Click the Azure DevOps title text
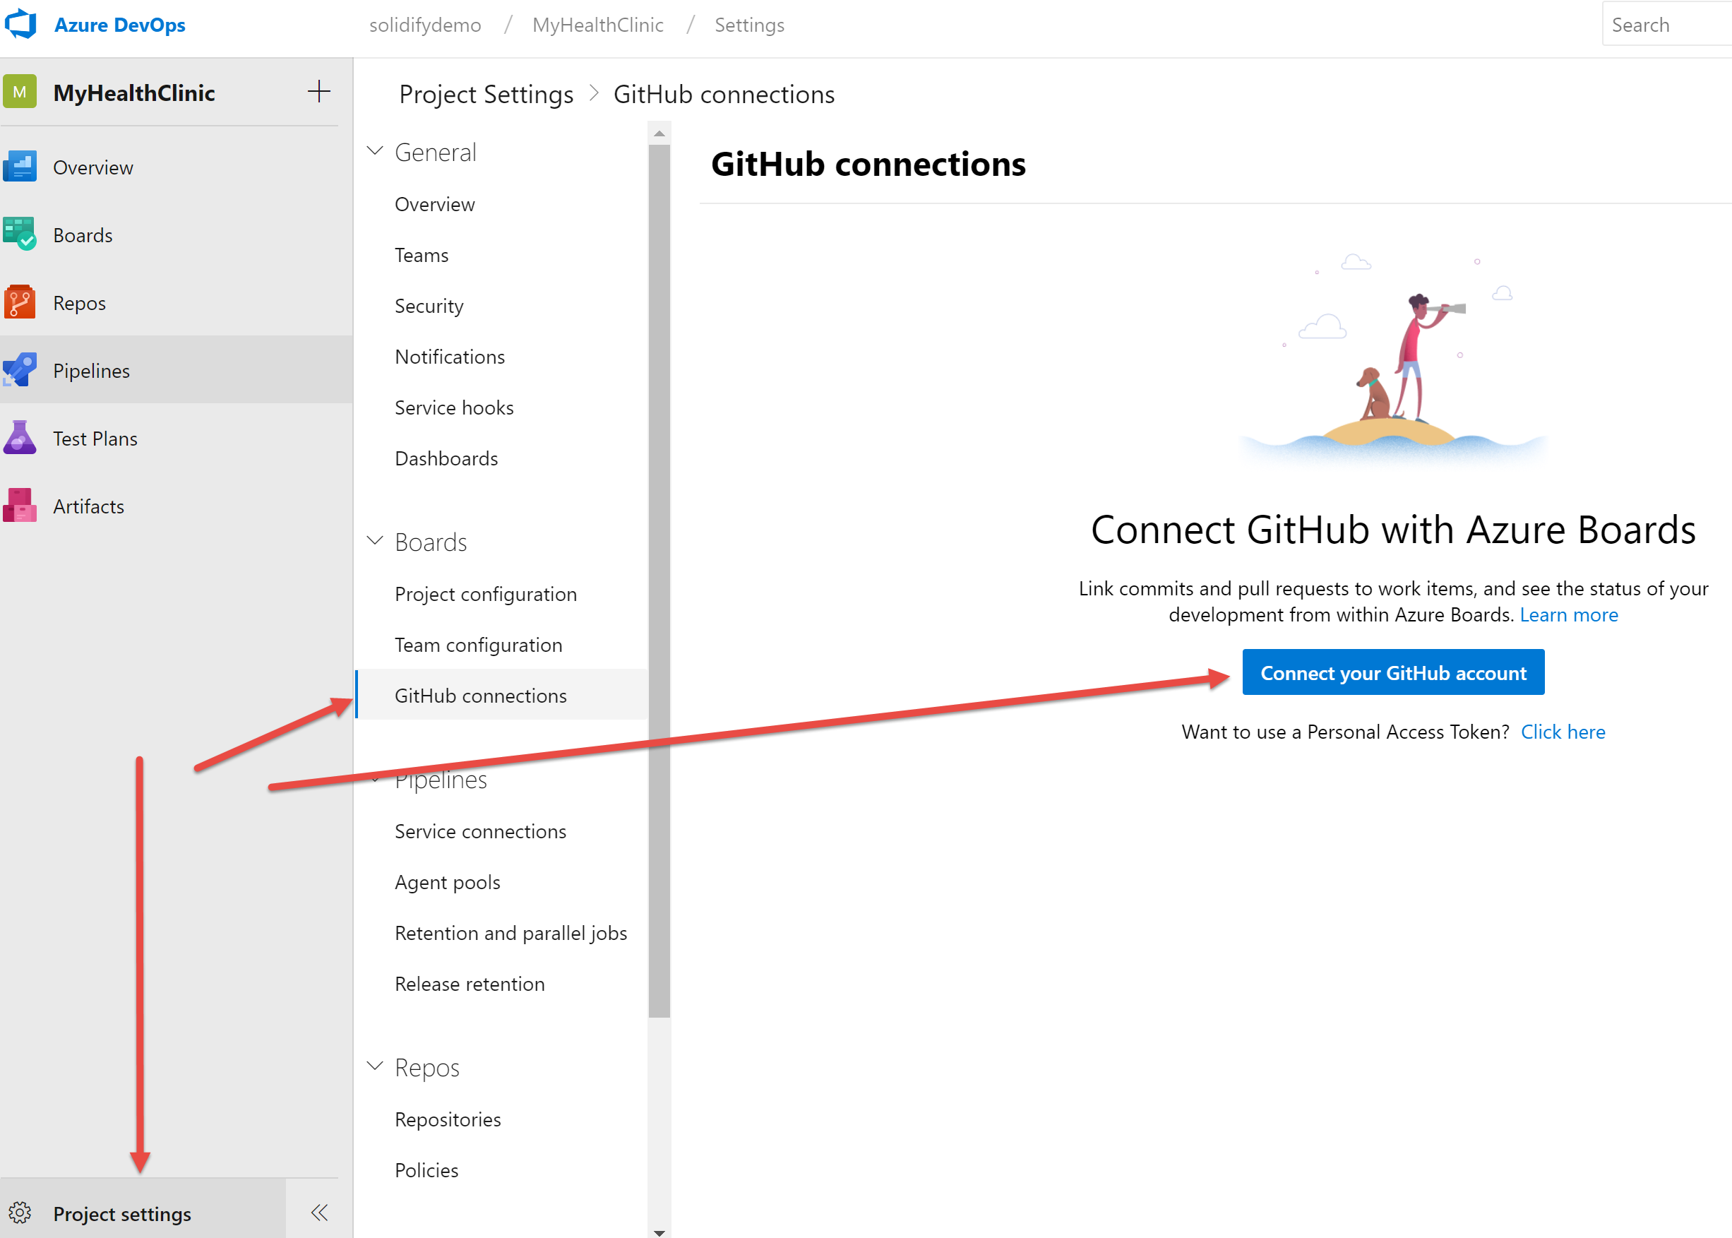The image size is (1732, 1238). (x=119, y=25)
